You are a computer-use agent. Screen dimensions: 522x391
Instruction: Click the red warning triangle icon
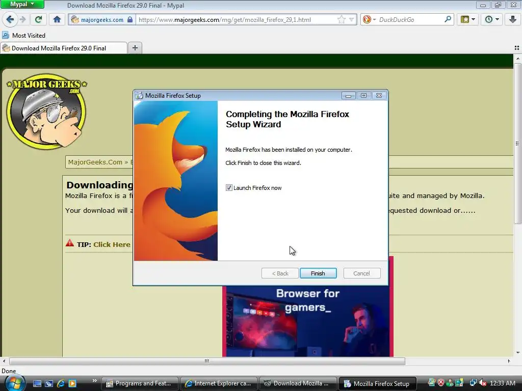tap(69, 243)
